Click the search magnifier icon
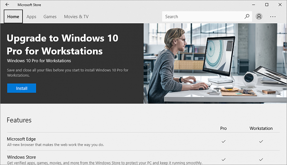The height and width of the screenshot is (165, 287). [x=247, y=16]
